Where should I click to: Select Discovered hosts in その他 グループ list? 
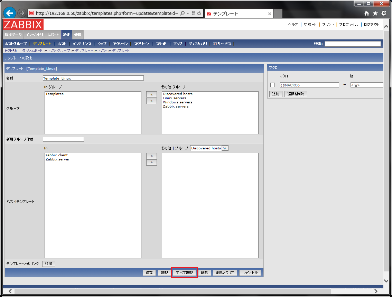(x=178, y=94)
